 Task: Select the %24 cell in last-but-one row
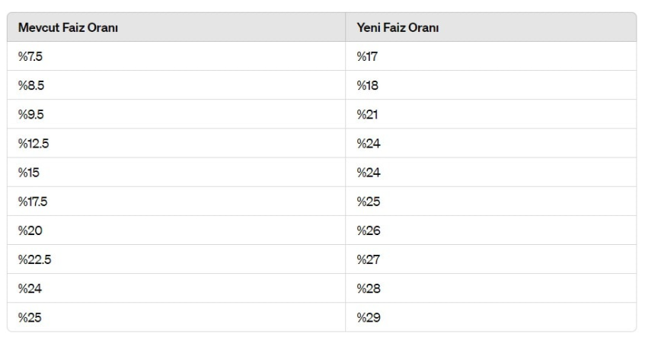click(x=30, y=289)
